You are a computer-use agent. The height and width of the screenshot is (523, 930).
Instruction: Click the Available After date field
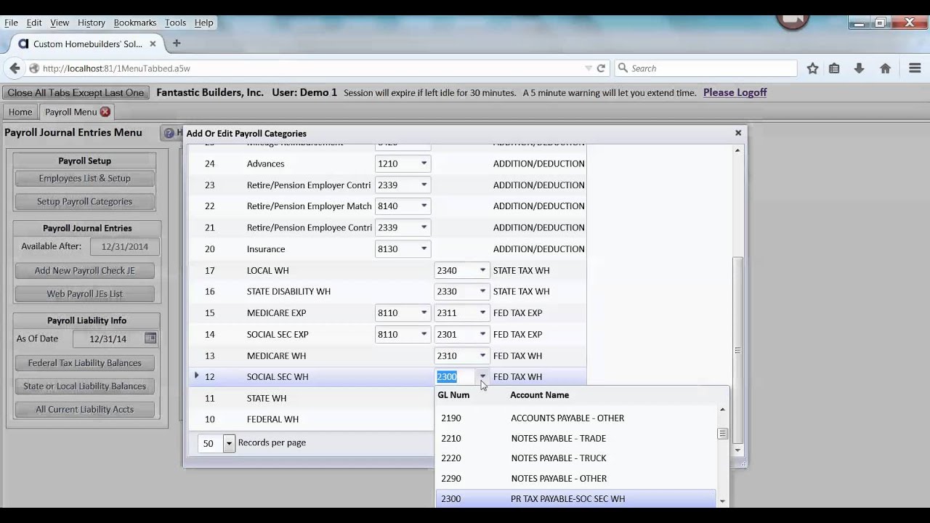click(x=124, y=247)
